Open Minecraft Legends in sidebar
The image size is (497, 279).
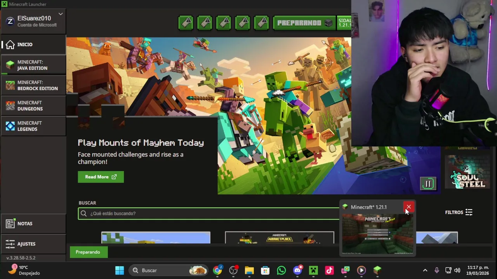click(x=33, y=126)
